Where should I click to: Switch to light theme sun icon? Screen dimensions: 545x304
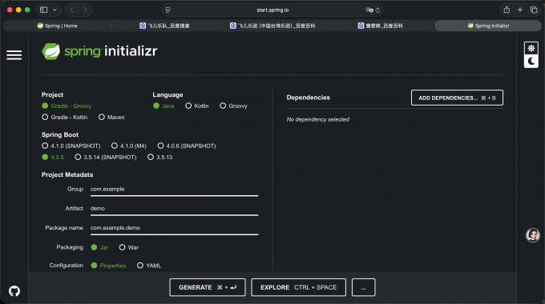(x=531, y=48)
